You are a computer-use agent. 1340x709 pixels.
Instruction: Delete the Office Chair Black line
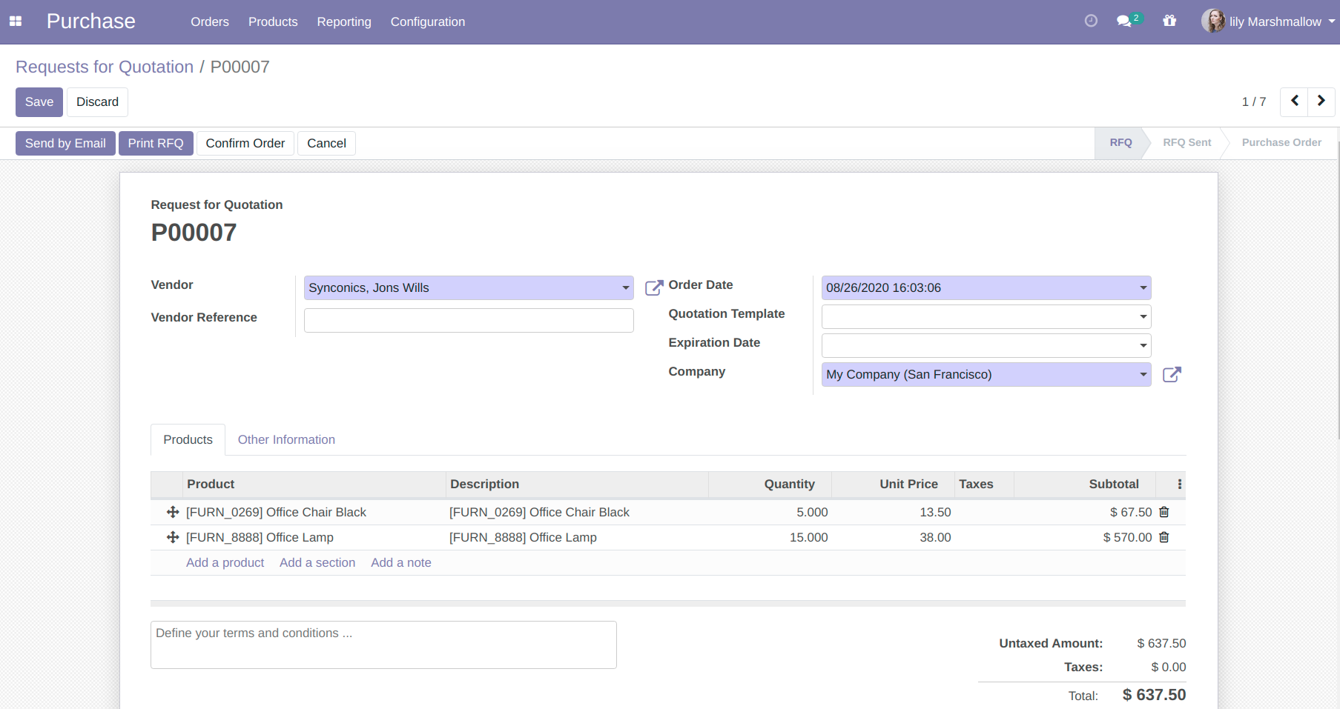click(1164, 512)
